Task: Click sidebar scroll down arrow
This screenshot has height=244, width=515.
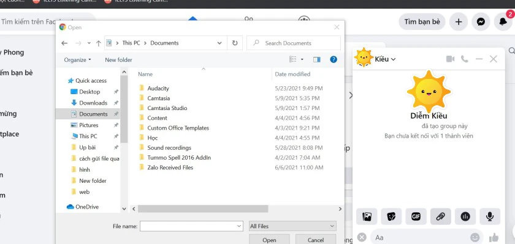Action: point(124,209)
